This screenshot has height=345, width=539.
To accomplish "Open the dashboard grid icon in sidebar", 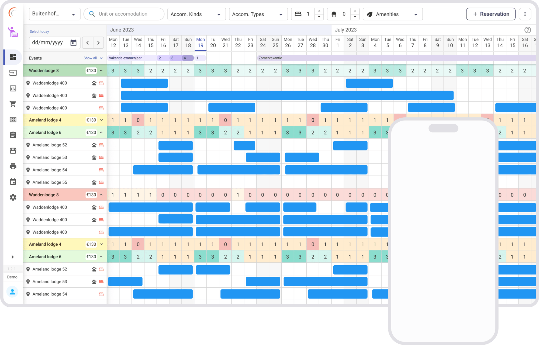I will click(x=13, y=57).
